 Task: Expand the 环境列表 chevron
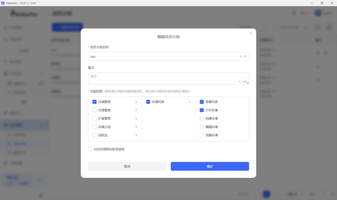pos(190,102)
